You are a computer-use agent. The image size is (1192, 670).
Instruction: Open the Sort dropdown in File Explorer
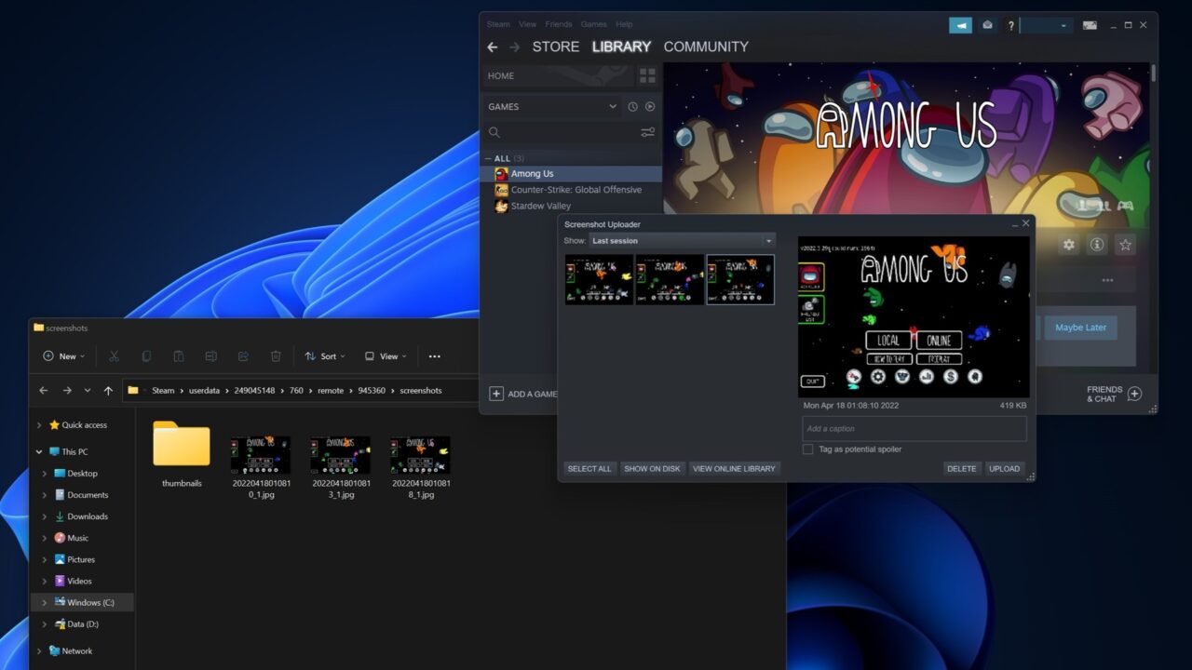[325, 356]
